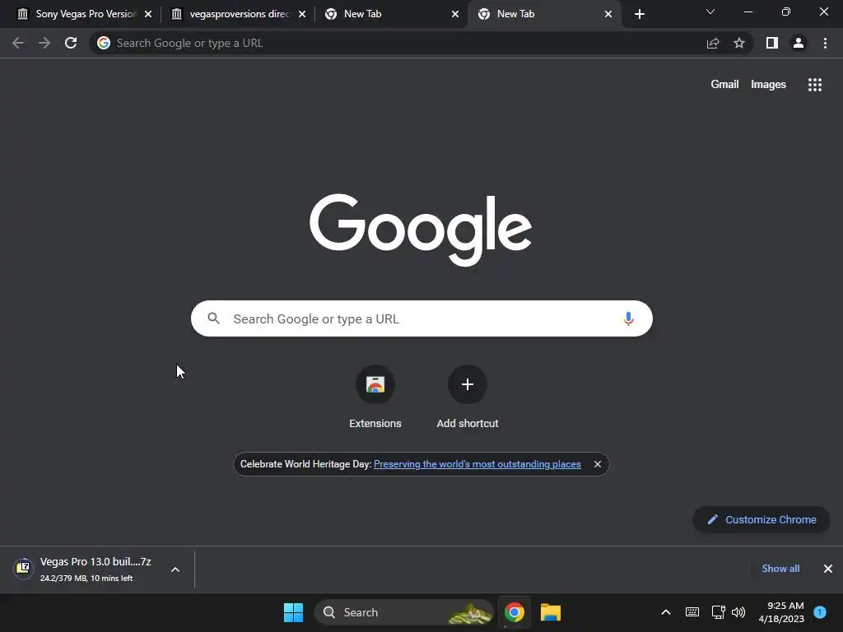The height and width of the screenshot is (632, 843).
Task: Open the notification badge in the tray
Action: pyautogui.click(x=820, y=612)
